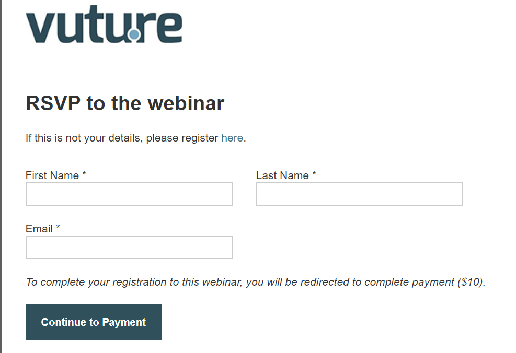Click the word "webinar" in the heading
This screenshot has height=353, width=516.
point(186,103)
